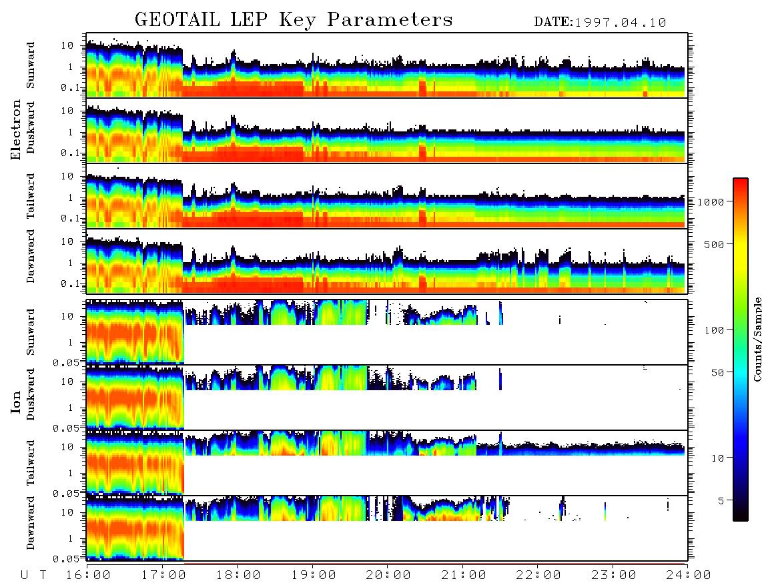Viewport: 762px width, 587px height.
Task: Click the Ion Tailward spectrogram panel
Action: point(387,463)
